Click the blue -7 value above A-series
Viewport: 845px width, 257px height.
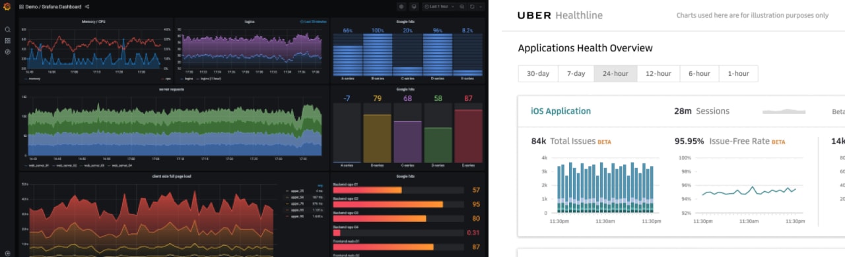click(x=347, y=98)
